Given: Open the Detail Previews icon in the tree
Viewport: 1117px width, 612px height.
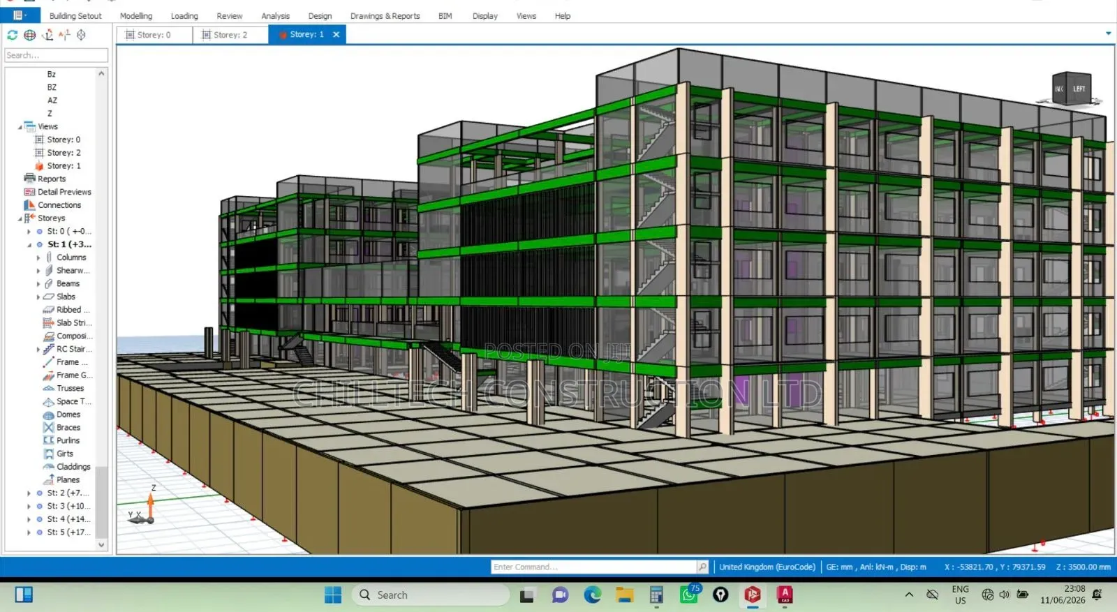Looking at the screenshot, I should (29, 192).
